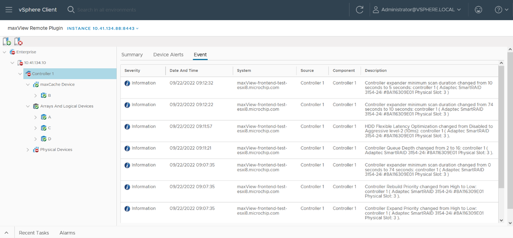The image size is (513, 238).
Task: Collapse the Enterprise tree node
Action: pos(5,52)
